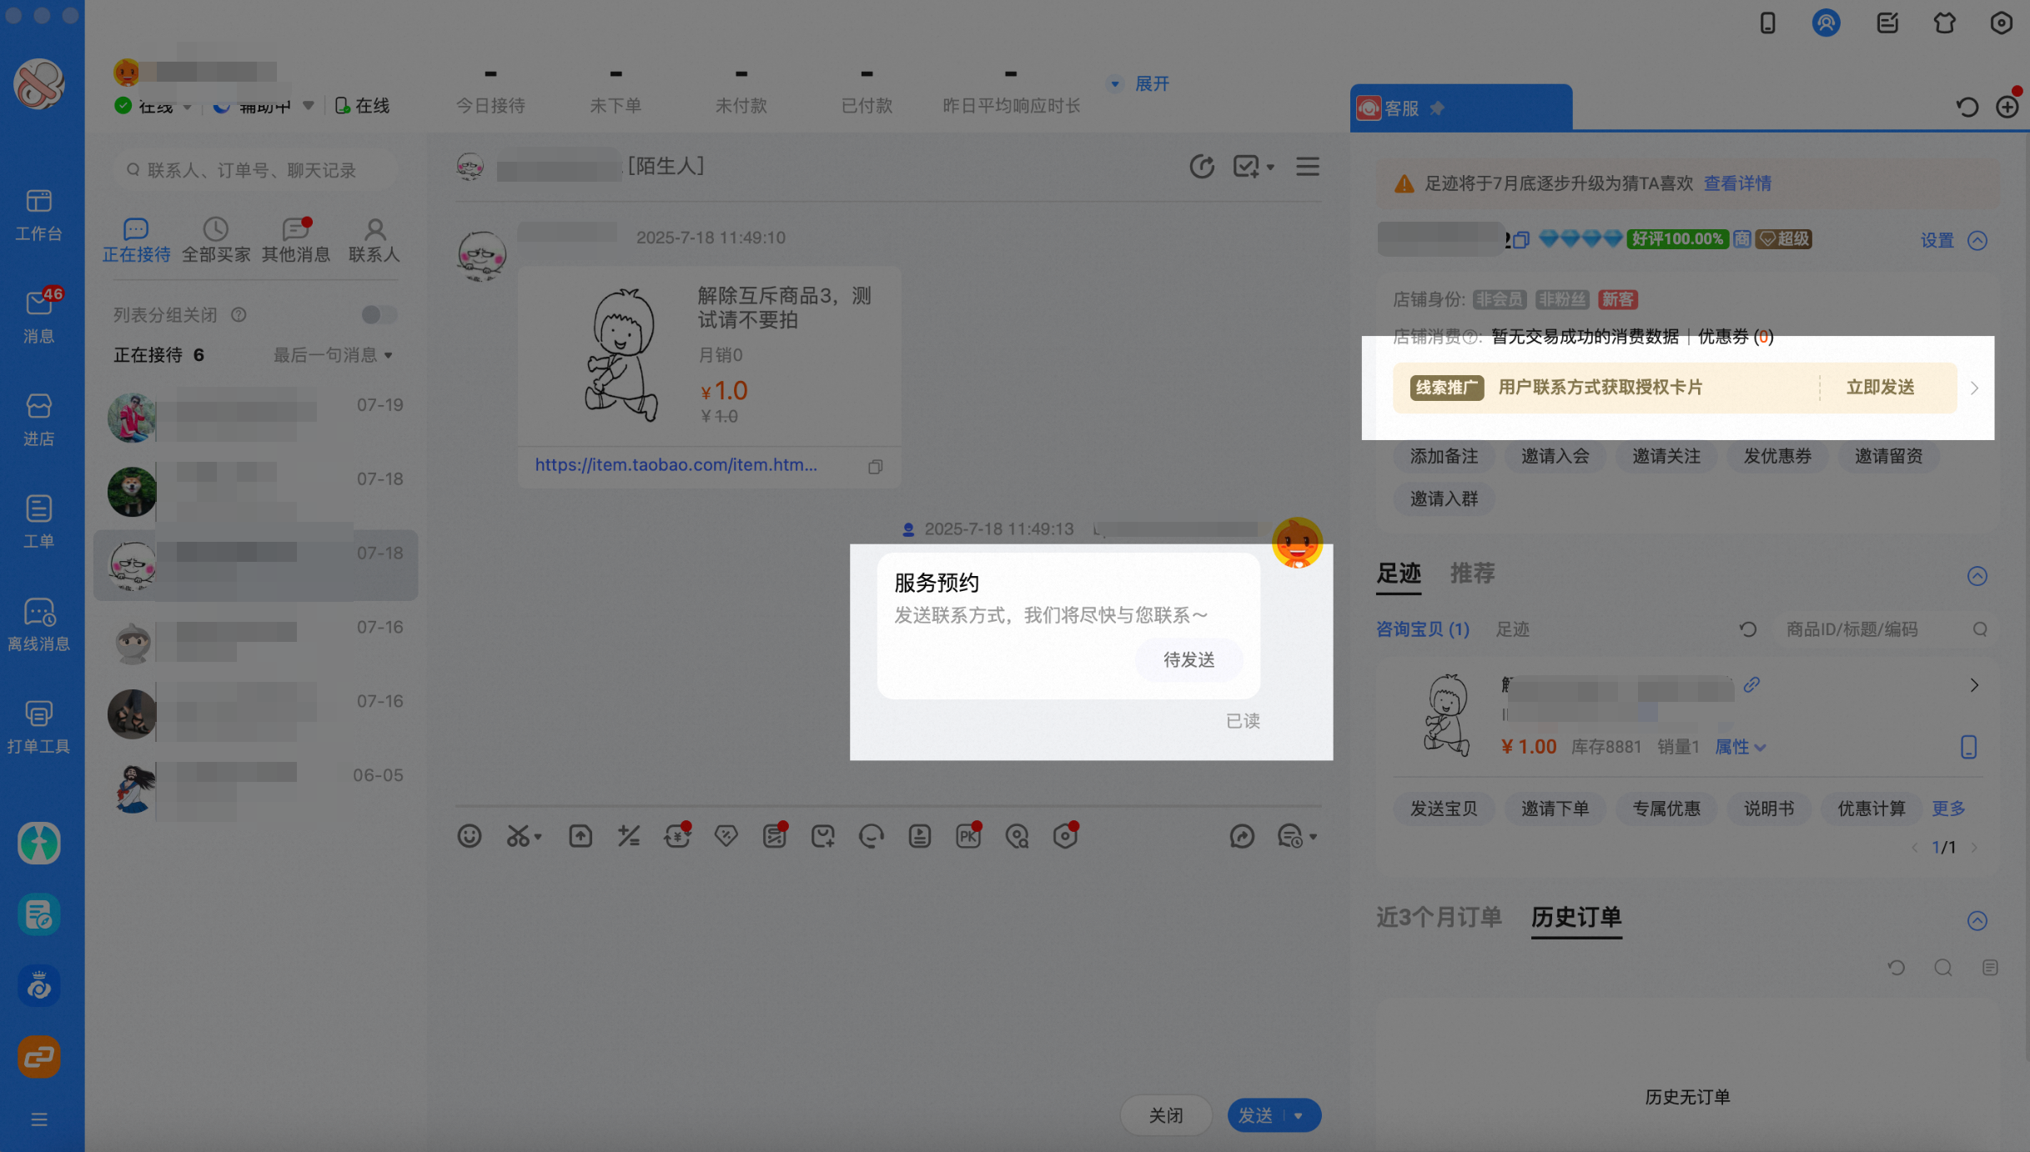2030x1152 pixels.
Task: Collapse the customer info panel chevron
Action: point(1977,241)
